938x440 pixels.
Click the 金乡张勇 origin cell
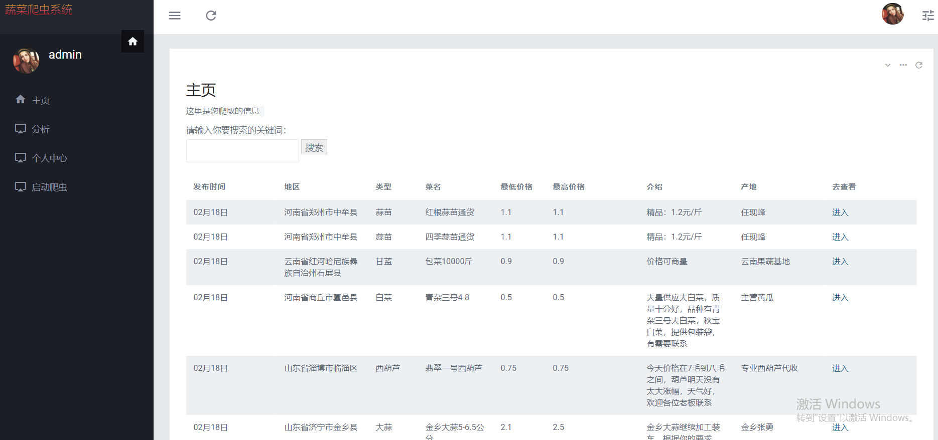(x=757, y=427)
